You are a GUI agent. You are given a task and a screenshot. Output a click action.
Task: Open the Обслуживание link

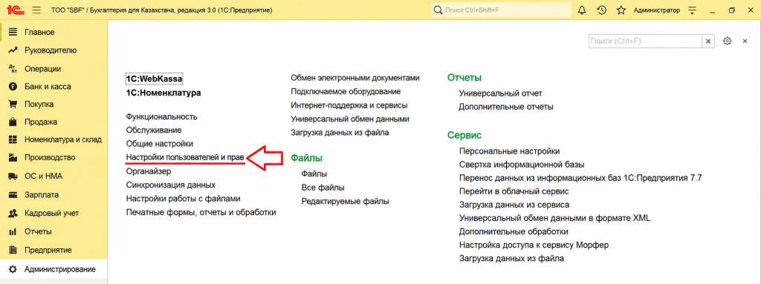coord(154,131)
